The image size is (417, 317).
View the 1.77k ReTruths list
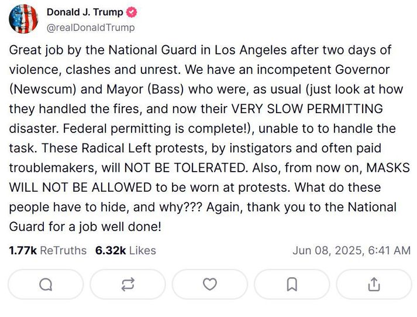click(x=48, y=251)
